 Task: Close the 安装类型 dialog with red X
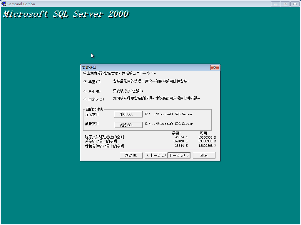coord(215,68)
